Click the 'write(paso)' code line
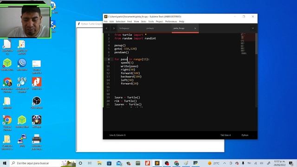The width and height of the screenshot is (297, 167). pyautogui.click(x=129, y=66)
